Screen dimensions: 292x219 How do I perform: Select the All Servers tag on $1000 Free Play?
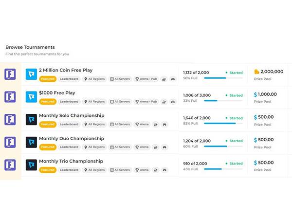tap(120, 102)
